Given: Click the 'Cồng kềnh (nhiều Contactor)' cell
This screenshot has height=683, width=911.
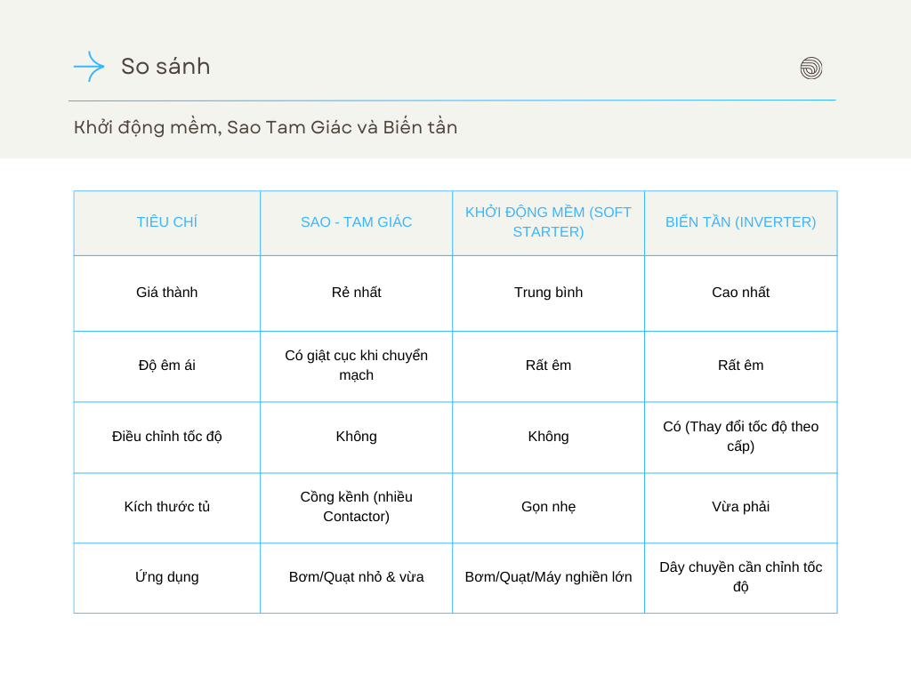Looking at the screenshot, I should tap(356, 507).
